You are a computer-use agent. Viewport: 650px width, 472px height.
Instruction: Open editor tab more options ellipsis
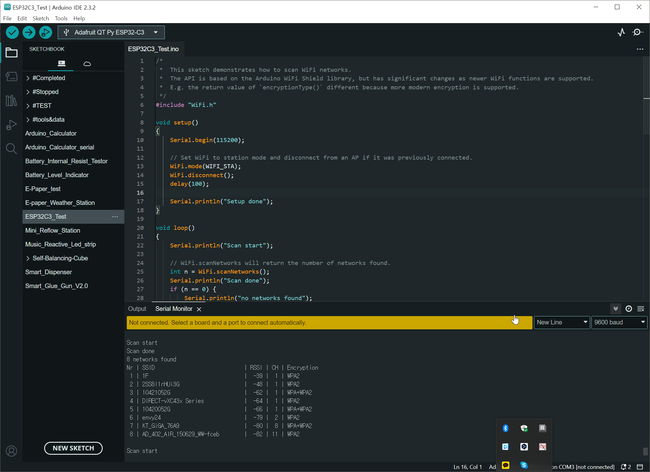pyautogui.click(x=640, y=49)
